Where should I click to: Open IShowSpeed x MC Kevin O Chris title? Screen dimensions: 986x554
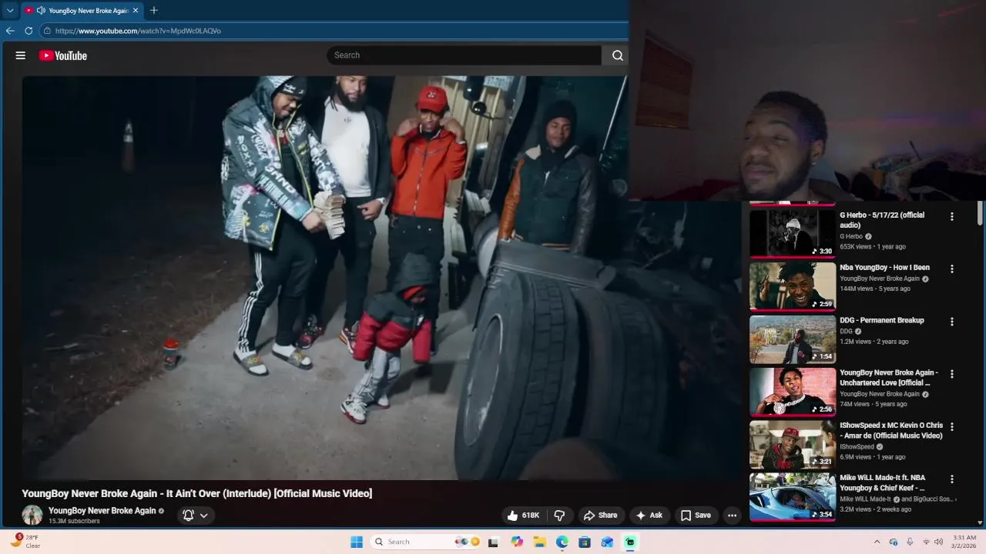tap(891, 431)
